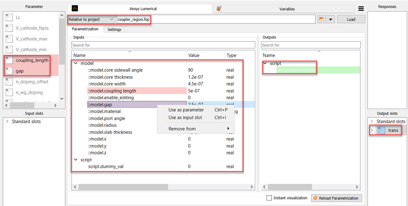The width and height of the screenshot is (408, 206).
Task: Click the browse folder icon
Action: 322,19
